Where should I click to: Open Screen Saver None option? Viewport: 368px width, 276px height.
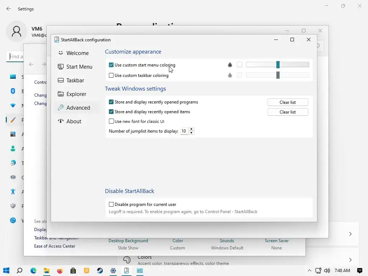tap(277, 244)
